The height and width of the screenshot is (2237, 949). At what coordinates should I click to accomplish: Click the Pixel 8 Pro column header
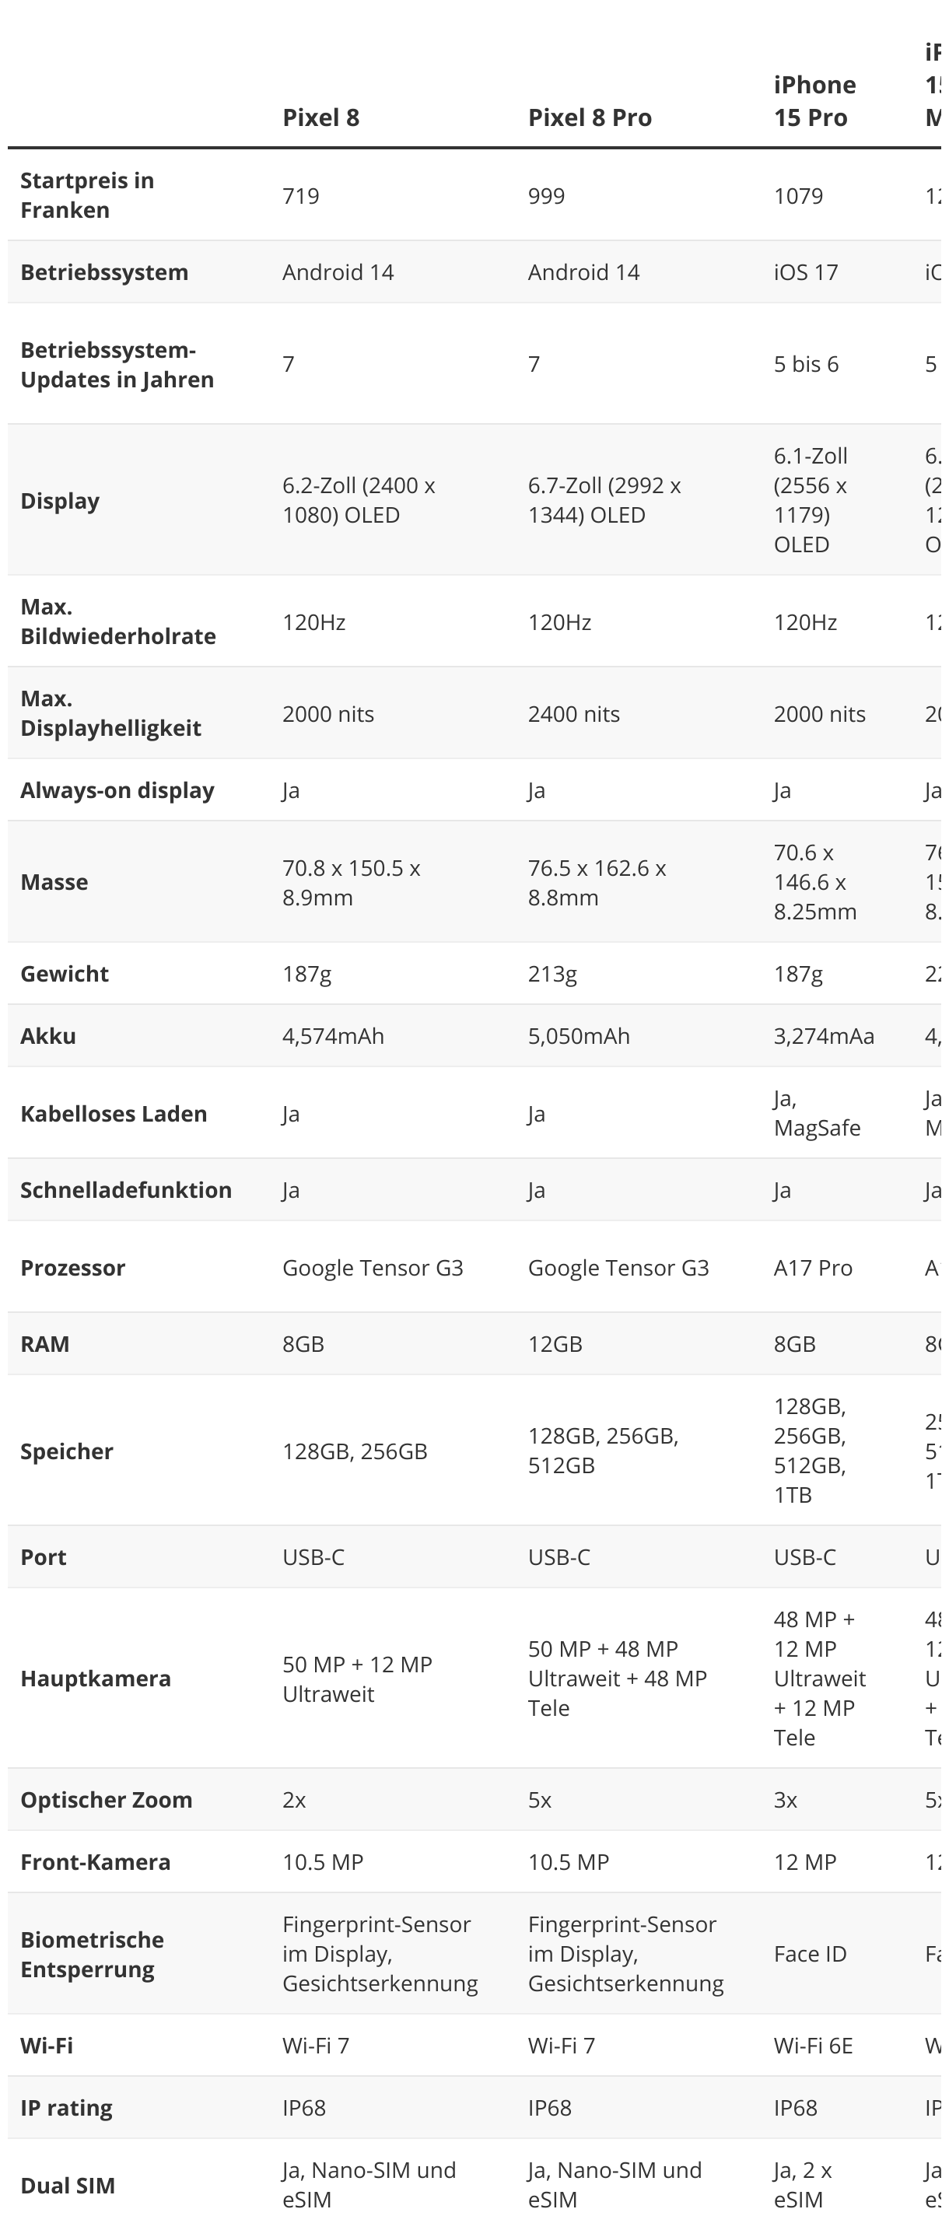(590, 117)
